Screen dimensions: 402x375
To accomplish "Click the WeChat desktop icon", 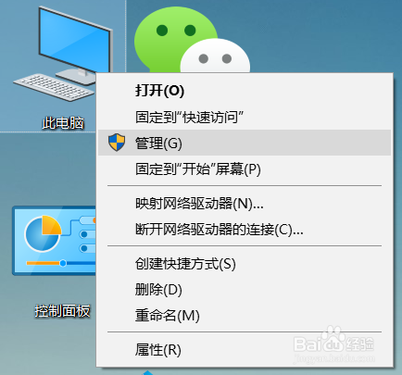I will 192,40.
